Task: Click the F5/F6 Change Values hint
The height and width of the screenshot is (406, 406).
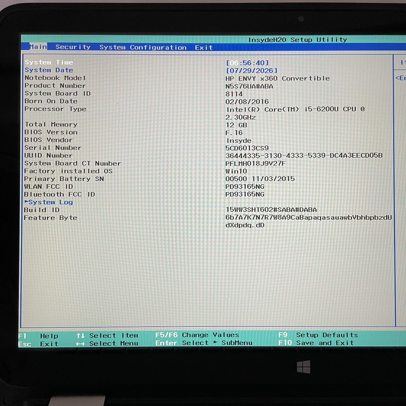Action: click(197, 335)
